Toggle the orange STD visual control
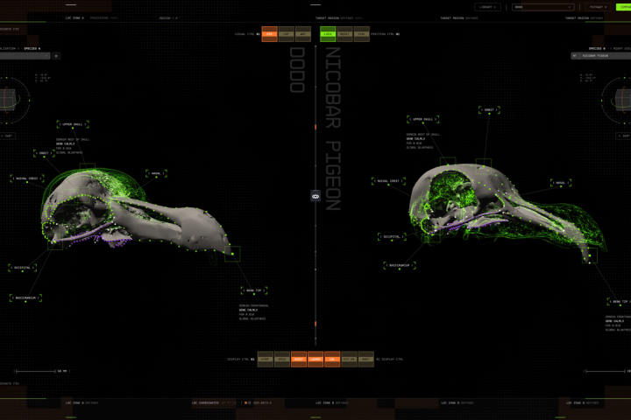This screenshot has width=631, height=420. (269, 34)
